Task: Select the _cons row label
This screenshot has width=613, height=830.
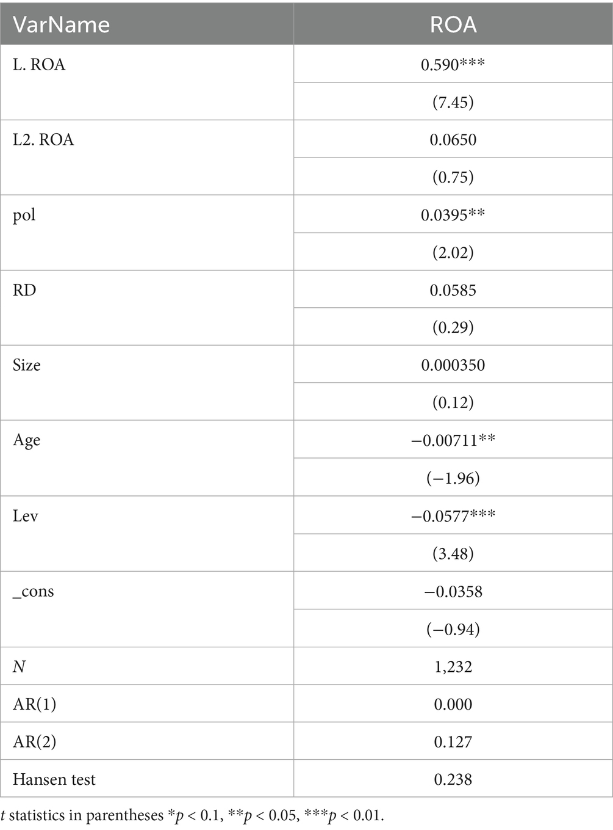Action: (x=34, y=591)
